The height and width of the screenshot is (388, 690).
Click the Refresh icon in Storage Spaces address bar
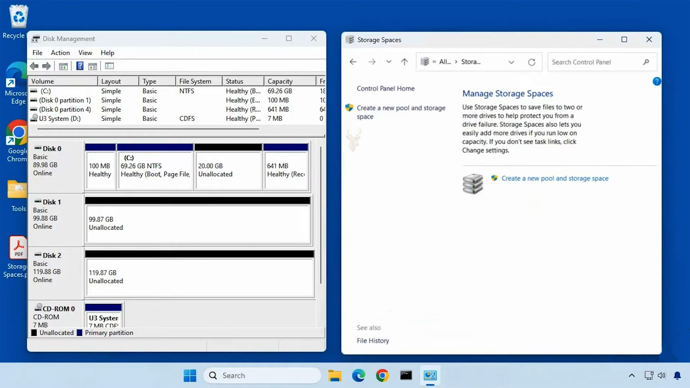click(x=532, y=62)
